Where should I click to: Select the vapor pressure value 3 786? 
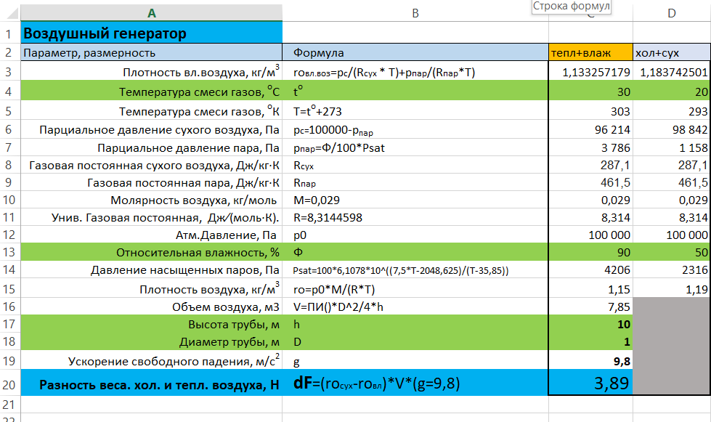point(591,147)
